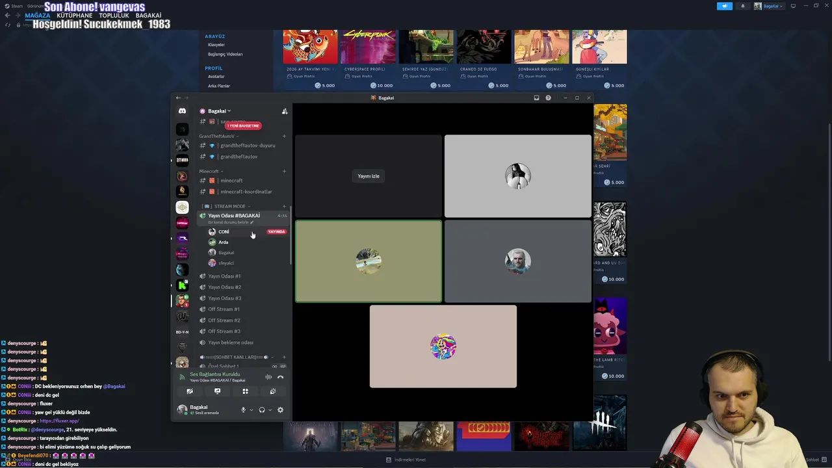Open soundboard icon in Discord voice panel

tap(273, 391)
